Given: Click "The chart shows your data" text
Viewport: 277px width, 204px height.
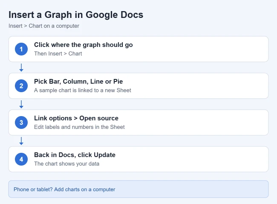Looking at the screenshot, I should point(66,163).
